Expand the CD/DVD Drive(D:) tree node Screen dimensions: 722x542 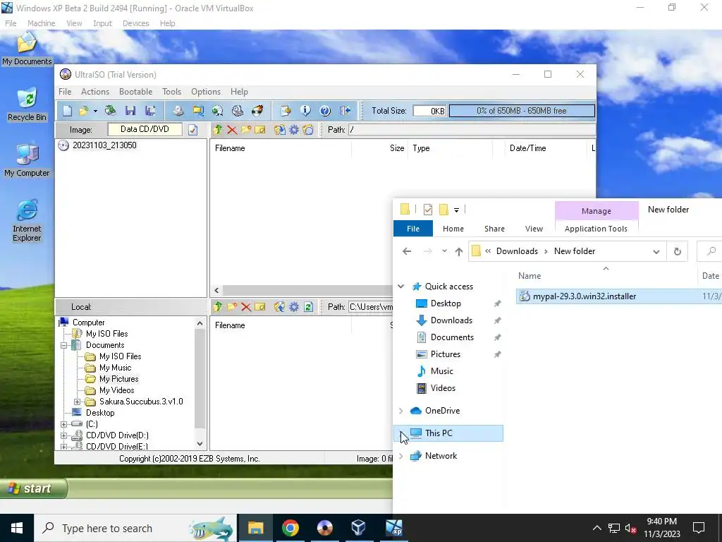[x=64, y=435]
